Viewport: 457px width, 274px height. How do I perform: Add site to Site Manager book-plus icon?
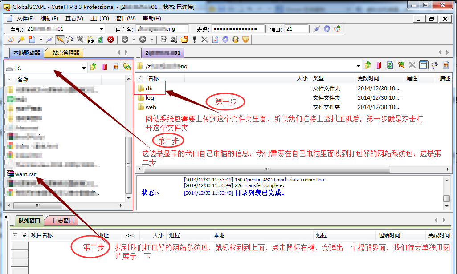coord(337,29)
